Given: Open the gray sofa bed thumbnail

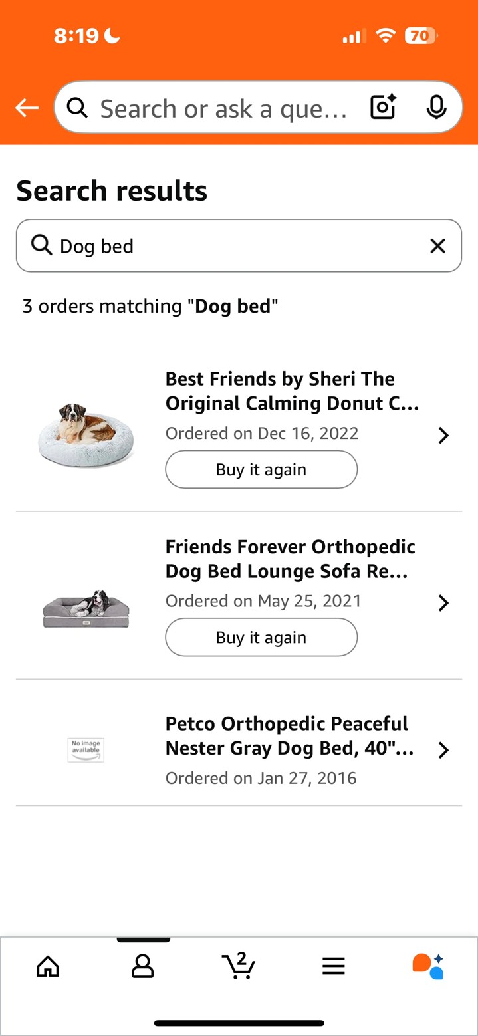Looking at the screenshot, I should [x=86, y=608].
